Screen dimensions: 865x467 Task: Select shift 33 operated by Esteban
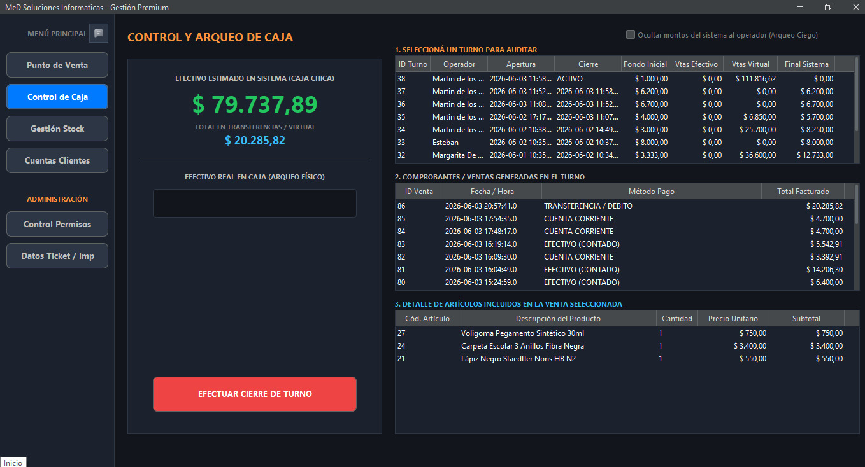tap(624, 143)
